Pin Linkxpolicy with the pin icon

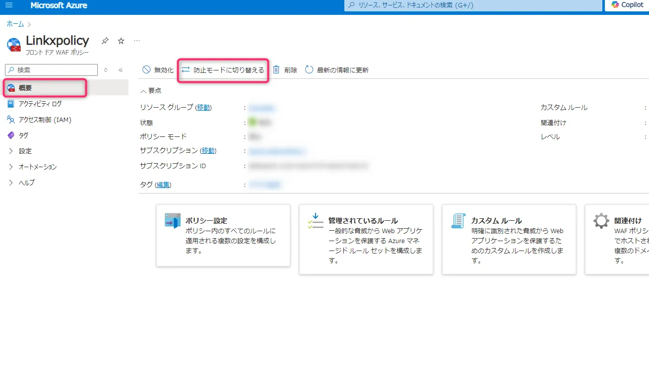(x=105, y=41)
